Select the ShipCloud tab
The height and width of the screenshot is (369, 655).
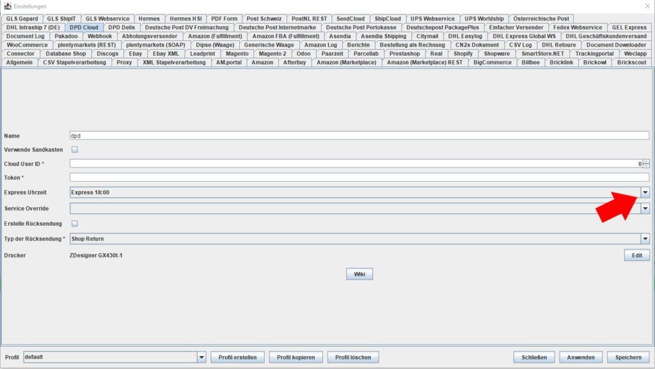(x=388, y=19)
